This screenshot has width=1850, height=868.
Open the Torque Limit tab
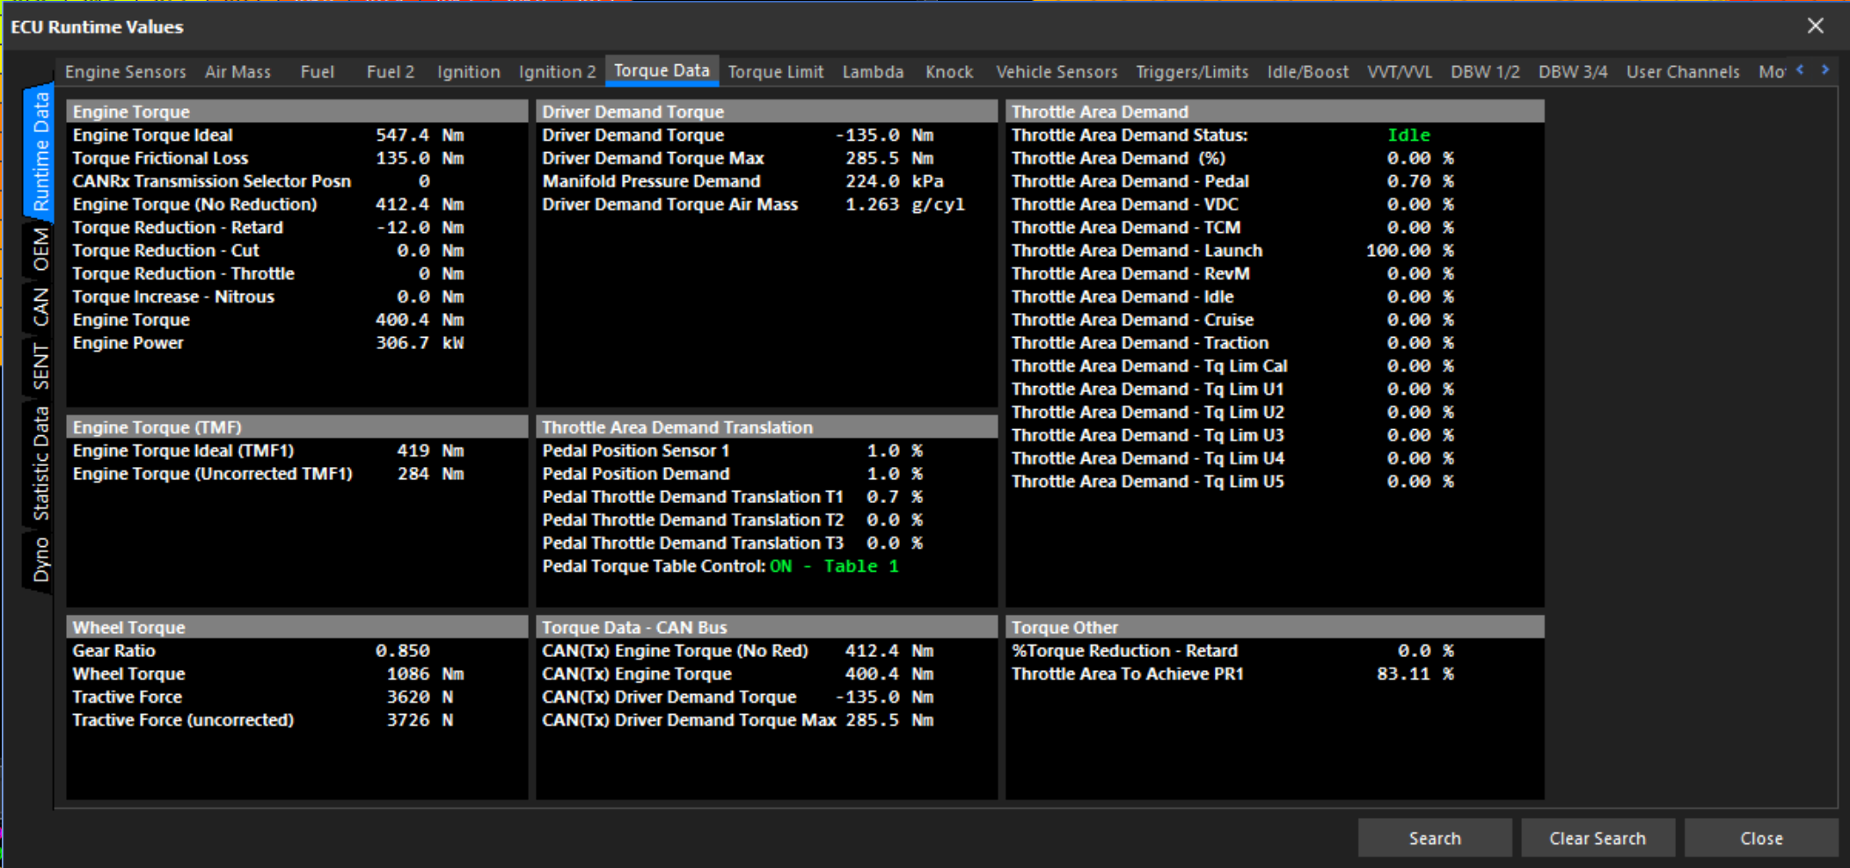pyautogui.click(x=775, y=72)
